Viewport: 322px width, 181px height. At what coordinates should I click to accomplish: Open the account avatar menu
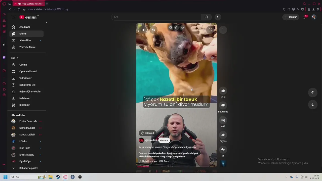point(314,17)
